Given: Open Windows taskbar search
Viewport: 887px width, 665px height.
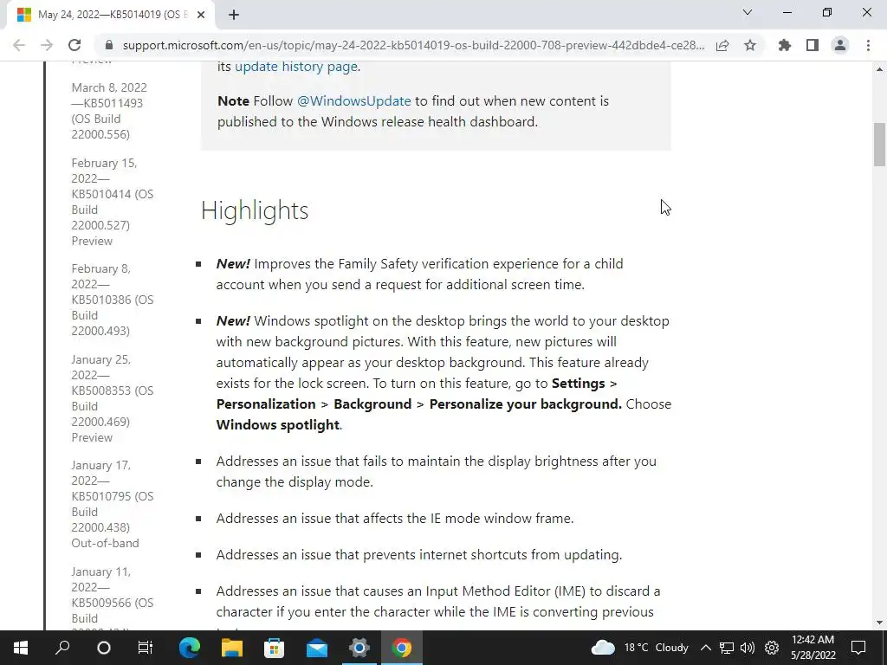Looking at the screenshot, I should (x=62, y=648).
